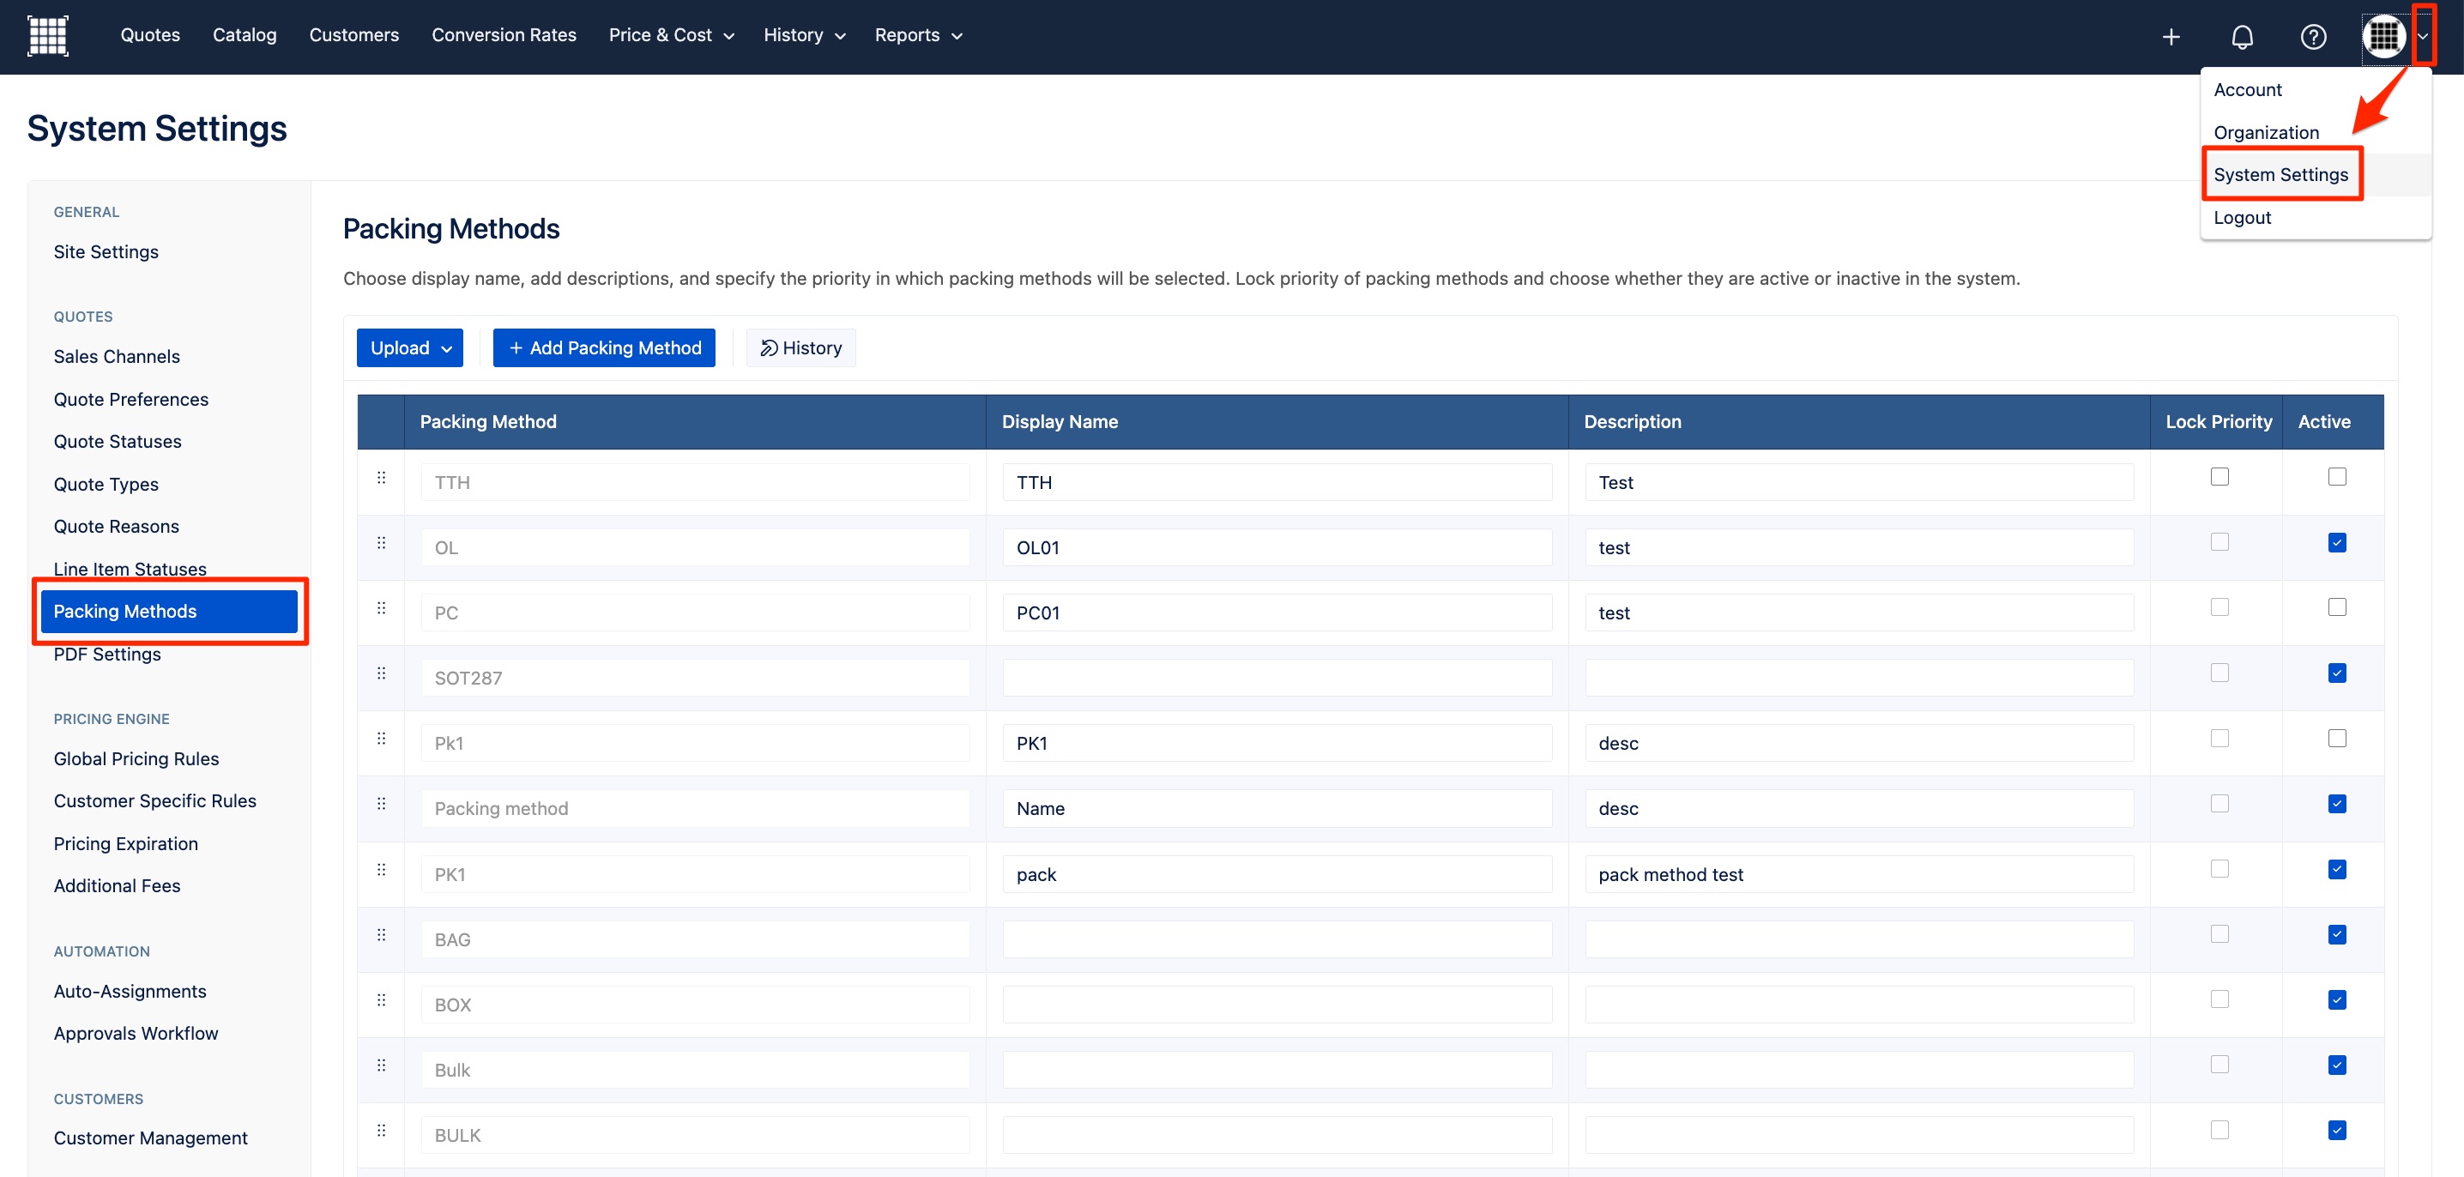Click the drag handle for BAG row
Screen dimensions: 2464x1177
(x=382, y=934)
